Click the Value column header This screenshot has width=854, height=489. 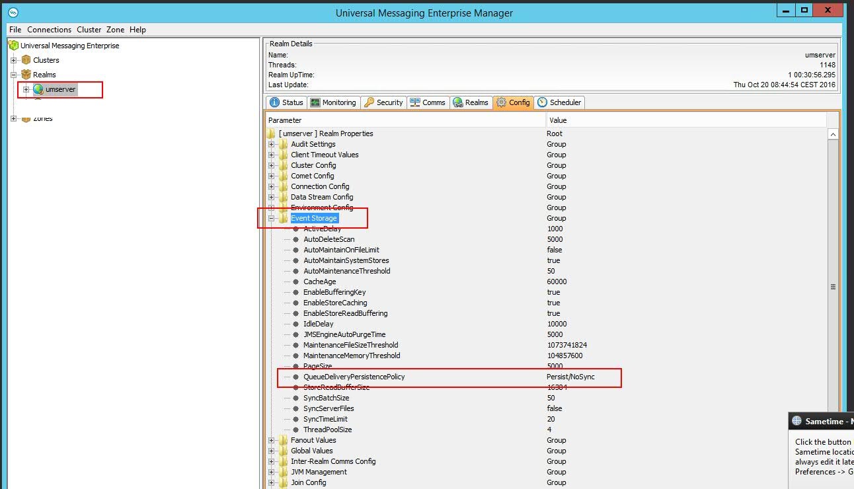686,120
